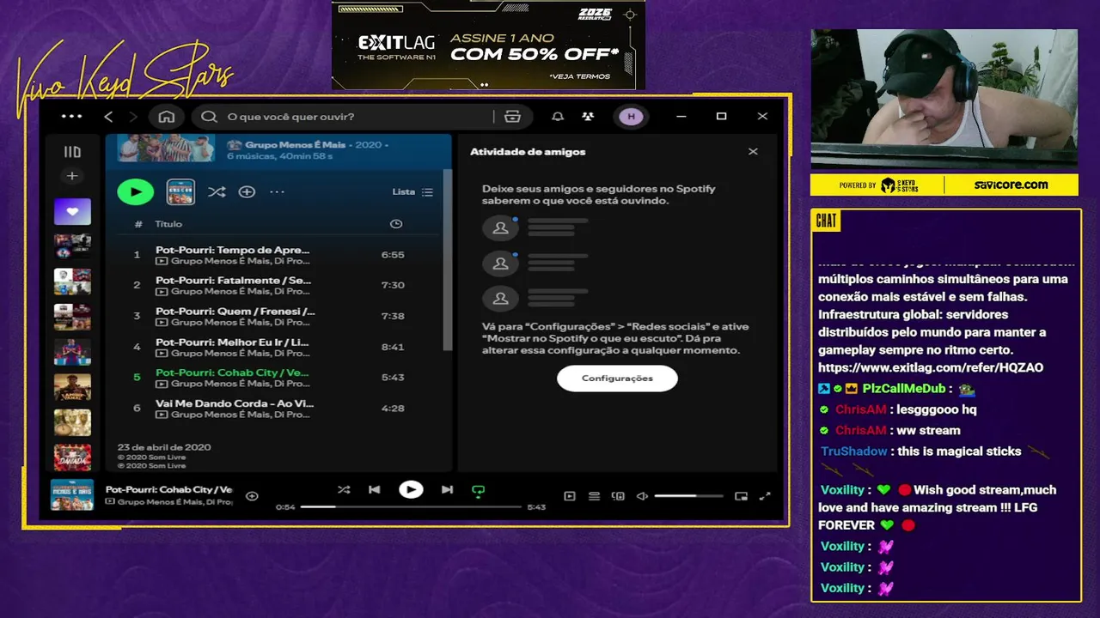Viewport: 1100px width, 618px height.
Task: Go forward with the right arrow in Spotify
Action: coord(133,117)
